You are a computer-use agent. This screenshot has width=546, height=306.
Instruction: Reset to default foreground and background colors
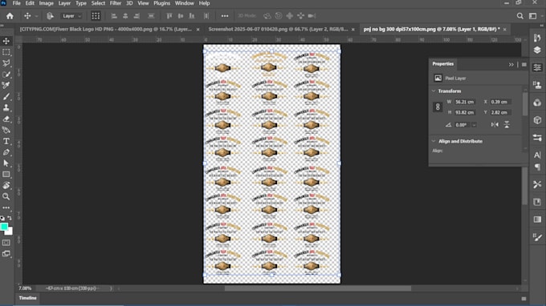(2, 218)
